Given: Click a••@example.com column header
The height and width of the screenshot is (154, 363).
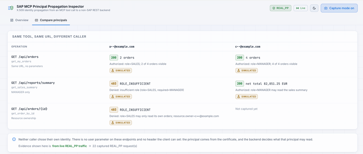Looking at the screenshot, I should pyautogui.click(x=122, y=47).
